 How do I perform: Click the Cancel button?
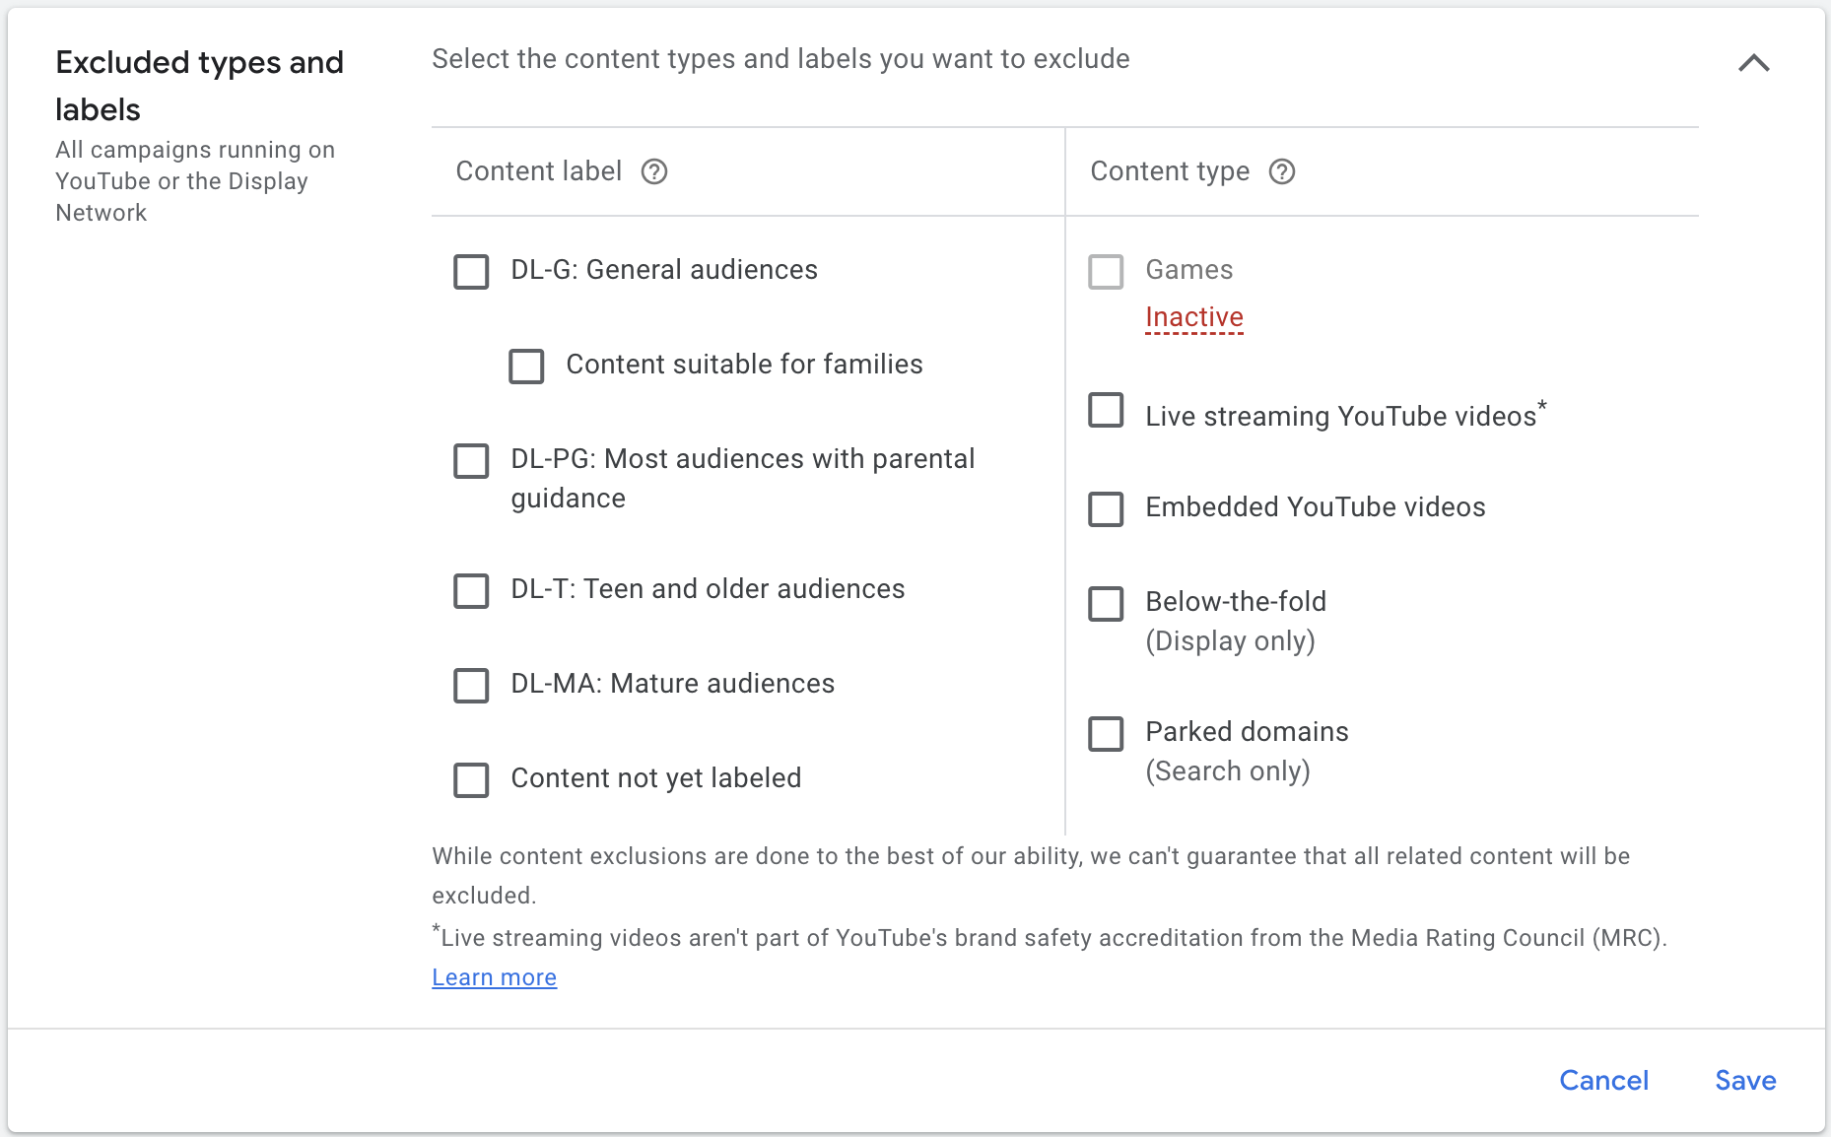point(1604,1080)
